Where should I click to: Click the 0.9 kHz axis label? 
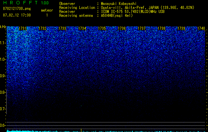(x=3, y=76)
